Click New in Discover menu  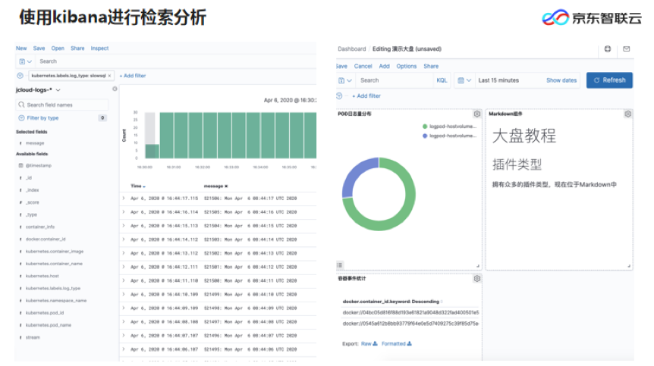(x=21, y=48)
